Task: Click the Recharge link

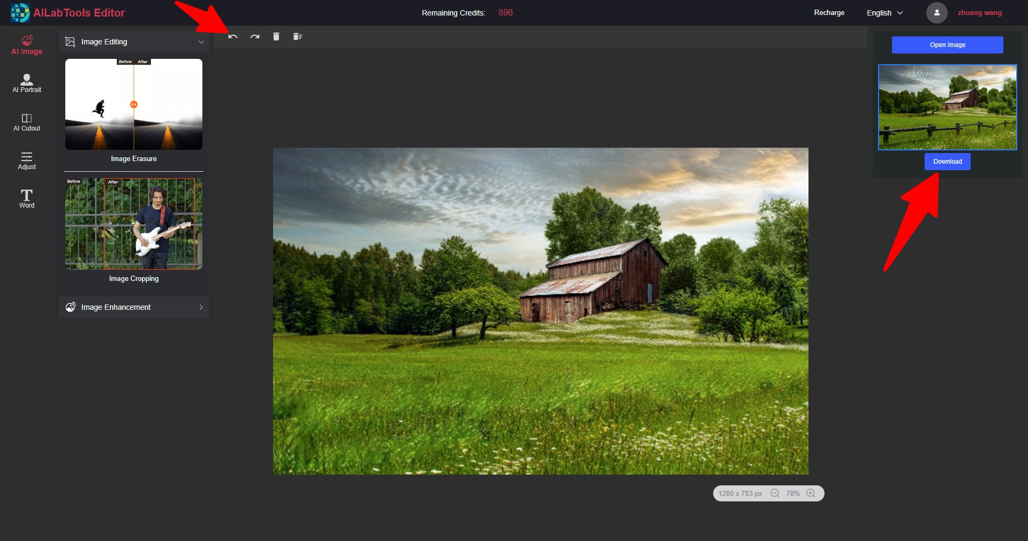Action: tap(829, 13)
